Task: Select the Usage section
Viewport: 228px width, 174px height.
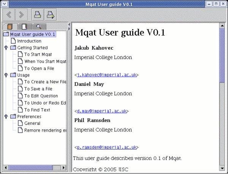Action: click(23, 75)
